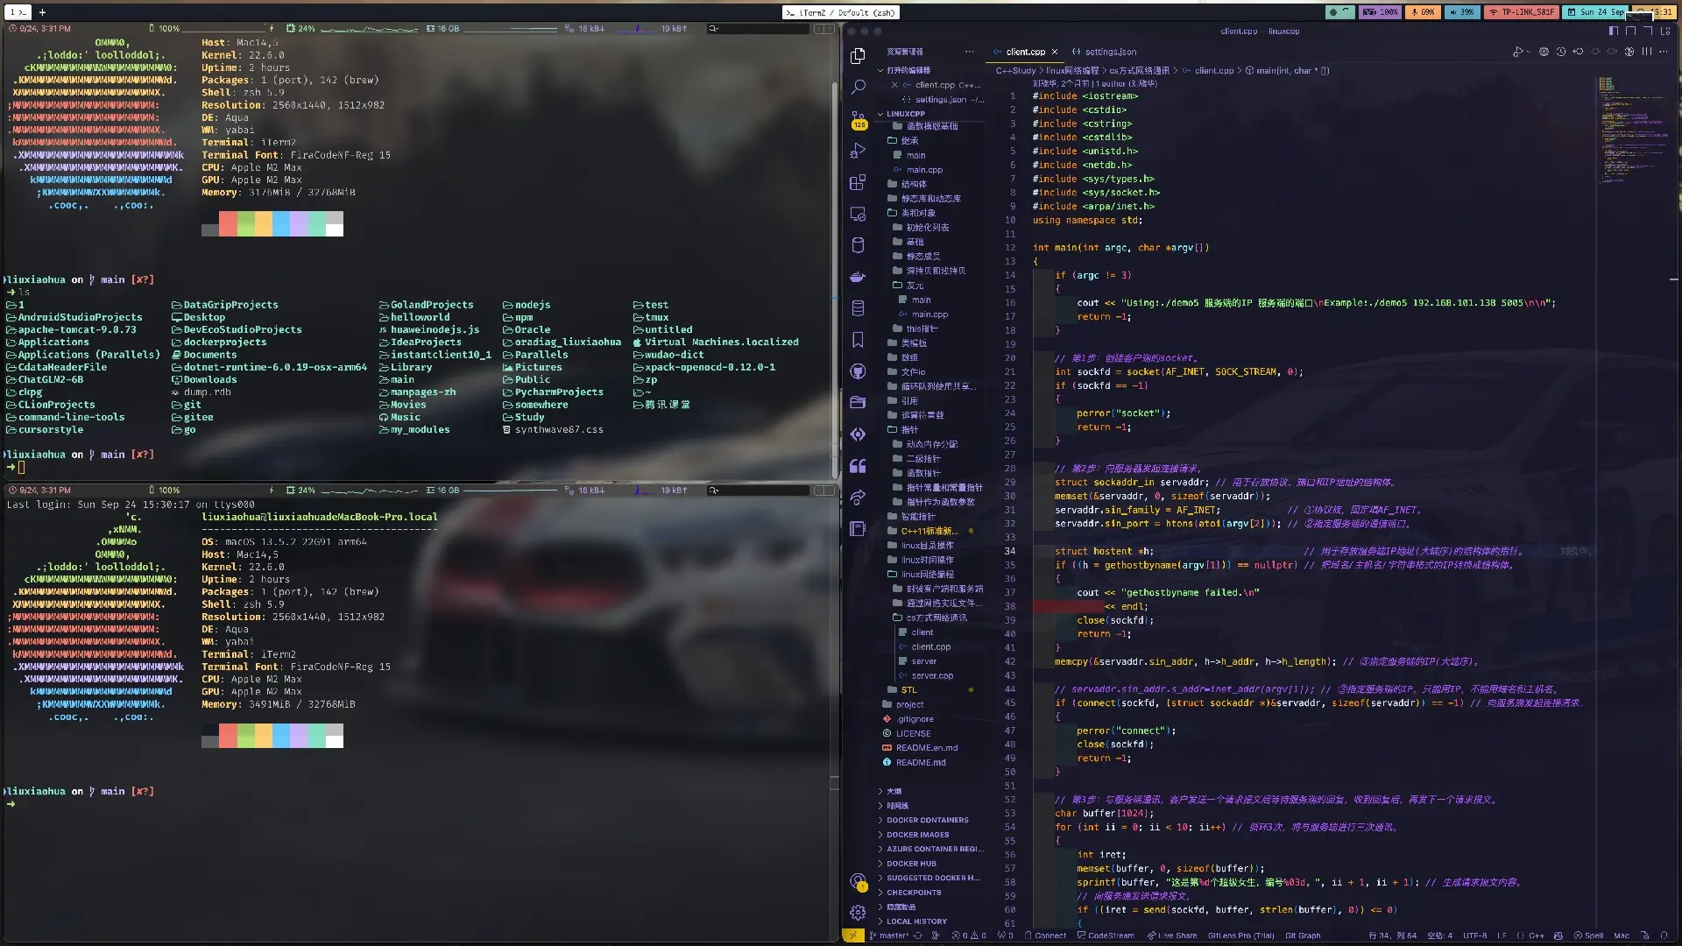The image size is (1682, 946).
Task: Open the GitHub panel in activity bar
Action: pos(858,371)
